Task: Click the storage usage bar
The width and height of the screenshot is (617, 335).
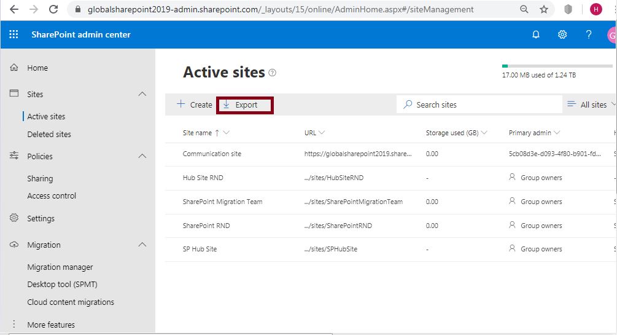Action: 557,66
